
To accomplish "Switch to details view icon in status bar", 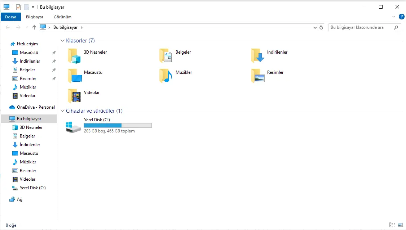I will coord(392,225).
